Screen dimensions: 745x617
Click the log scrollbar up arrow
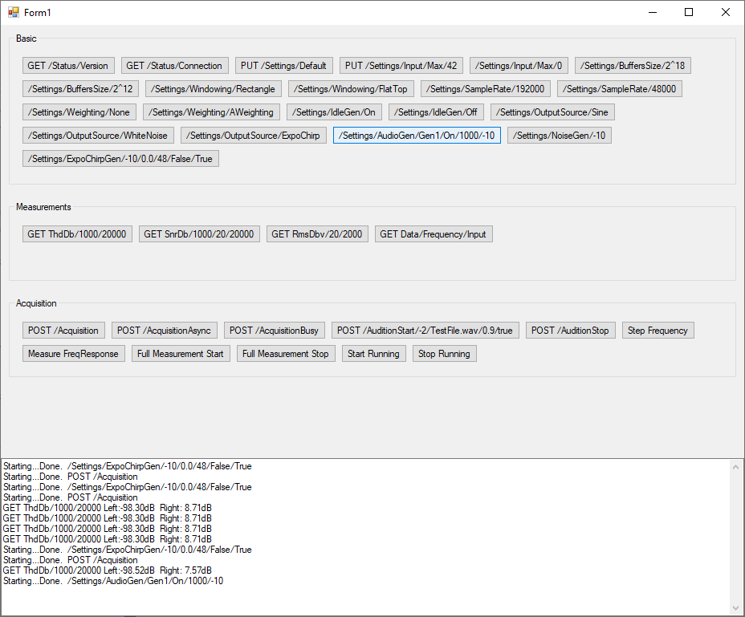click(736, 467)
